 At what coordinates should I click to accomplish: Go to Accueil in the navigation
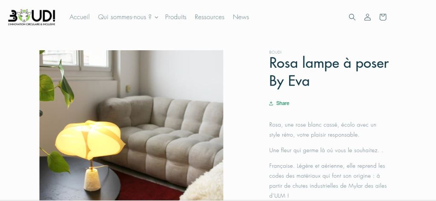point(80,17)
